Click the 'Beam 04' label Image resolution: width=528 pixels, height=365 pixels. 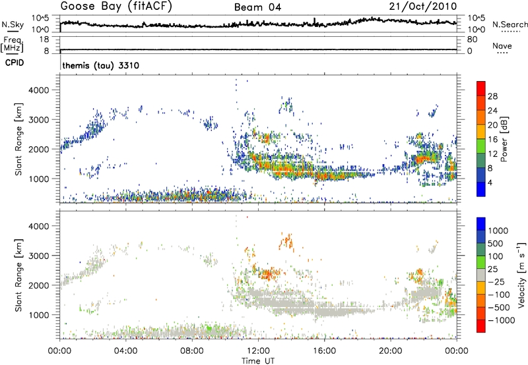coord(257,7)
